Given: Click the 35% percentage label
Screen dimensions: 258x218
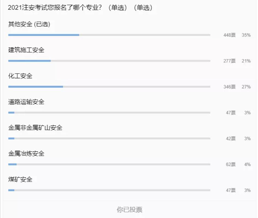Looking at the screenshot, I should click(246, 35).
